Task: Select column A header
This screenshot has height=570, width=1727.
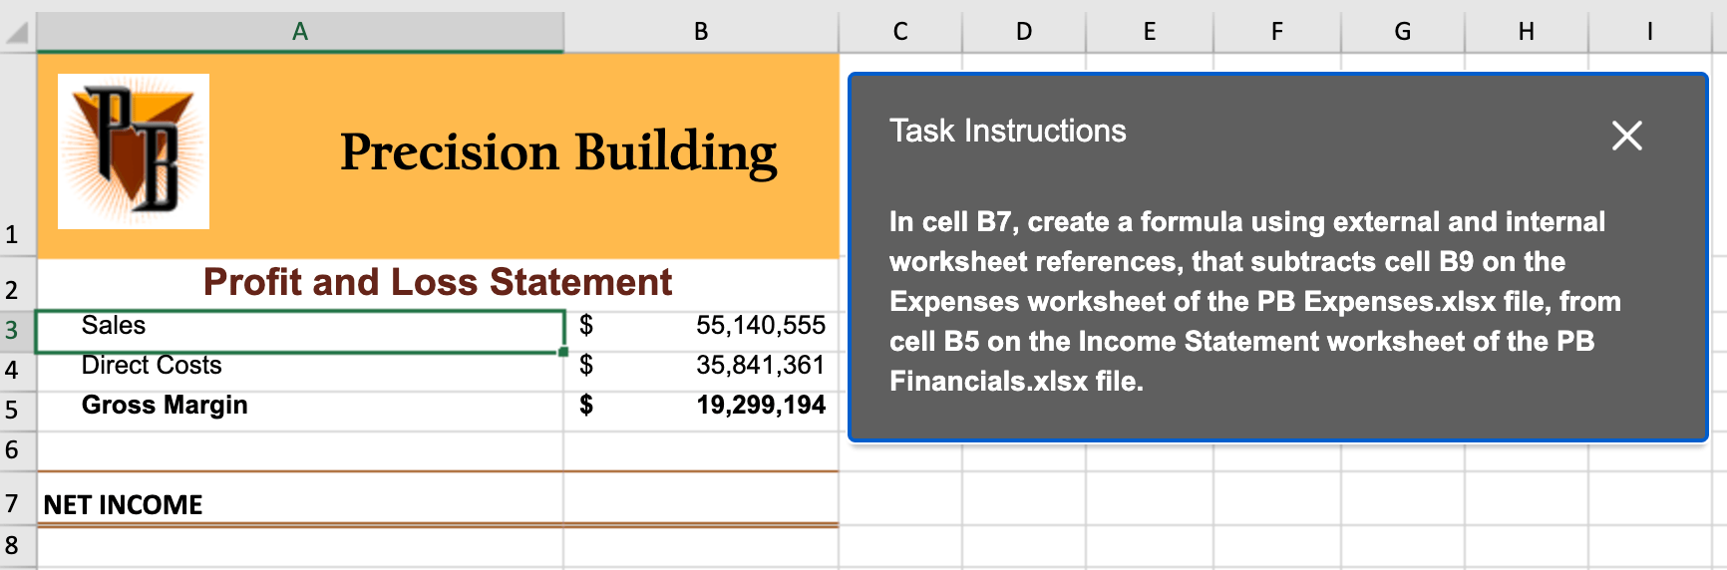Action: [300, 32]
